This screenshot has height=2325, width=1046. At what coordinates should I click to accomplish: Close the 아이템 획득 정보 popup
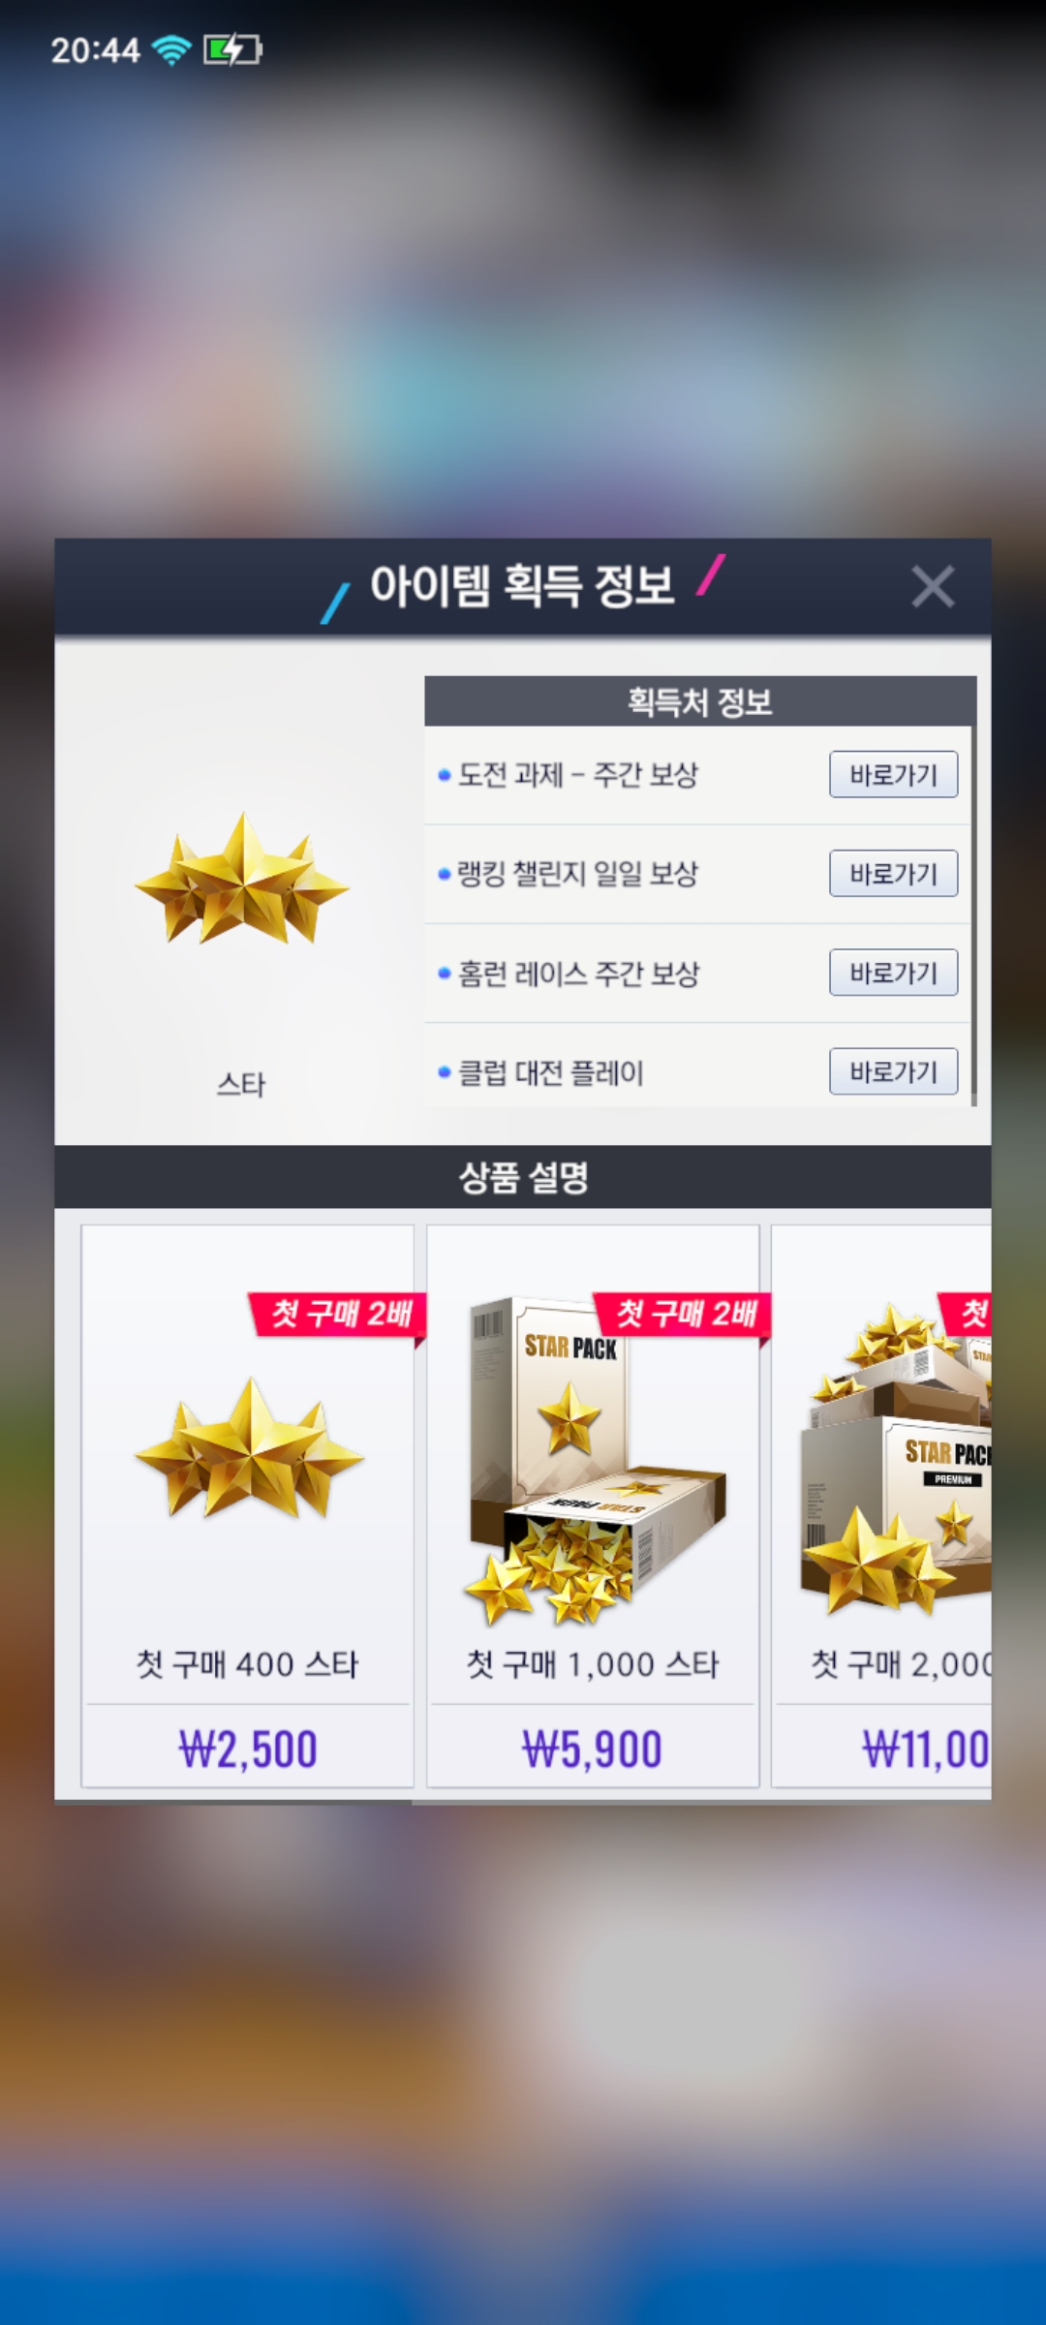coord(933,586)
